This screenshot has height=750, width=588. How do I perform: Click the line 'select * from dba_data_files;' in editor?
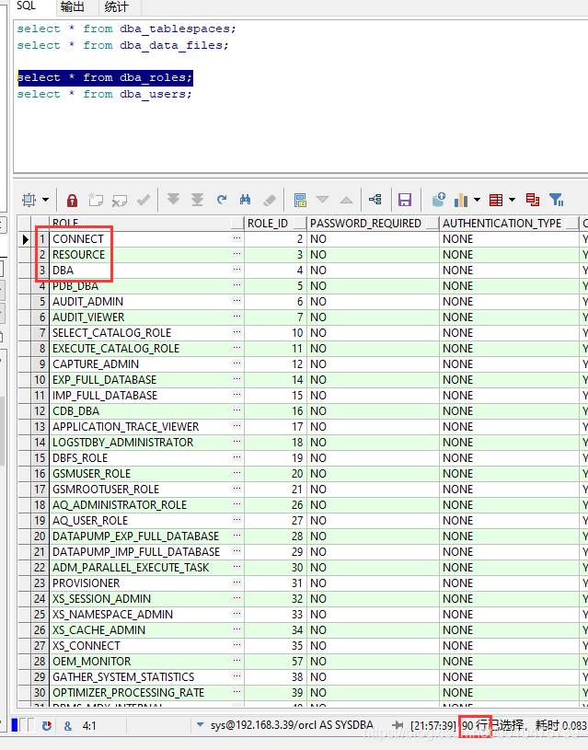123,45
